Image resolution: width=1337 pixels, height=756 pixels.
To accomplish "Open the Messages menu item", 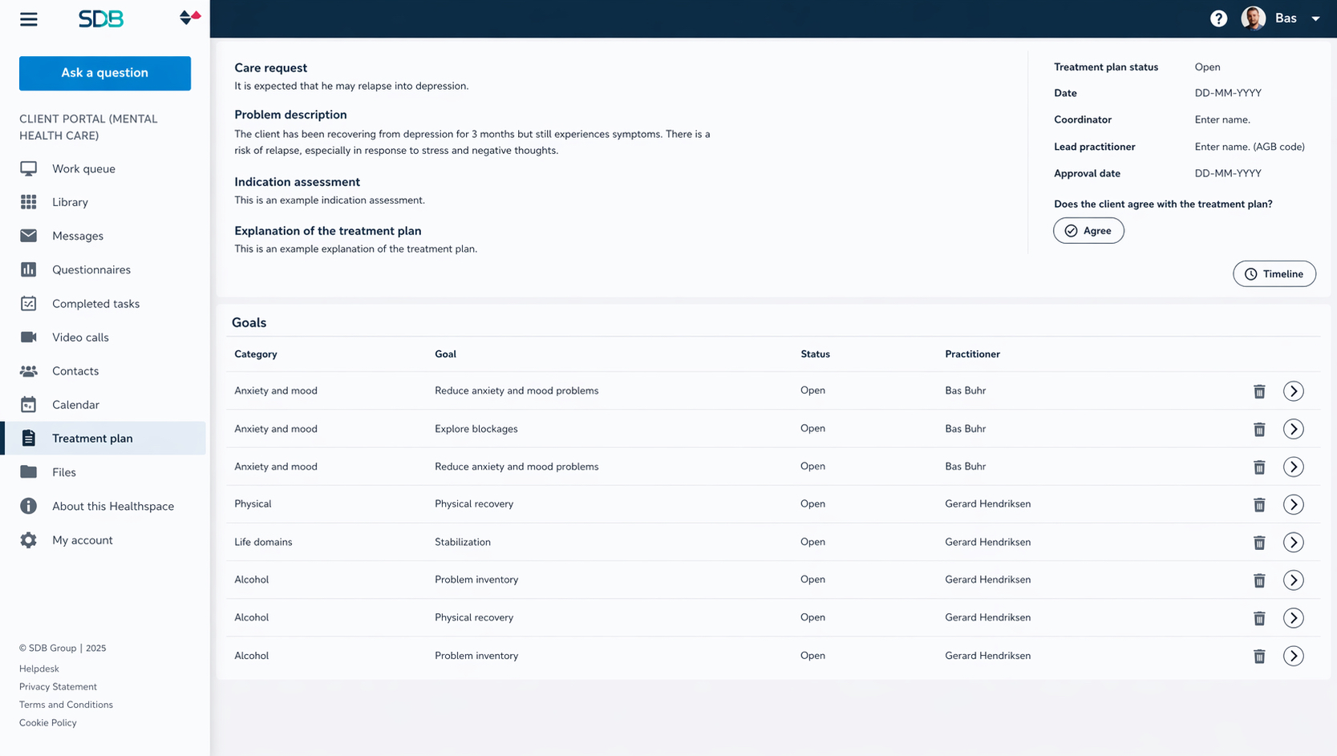I will (x=78, y=237).
